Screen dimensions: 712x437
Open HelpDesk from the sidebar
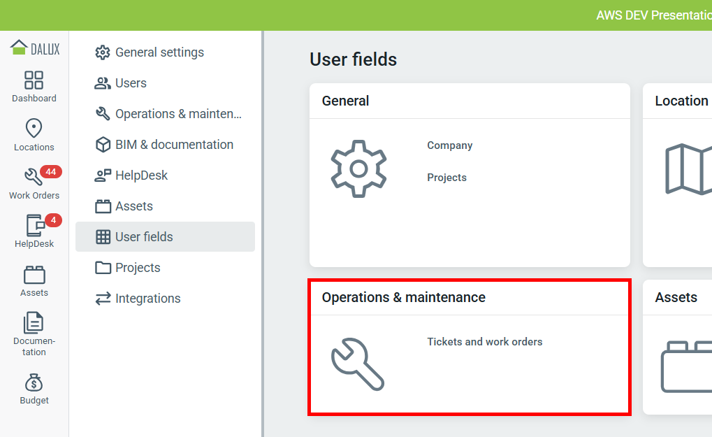pos(34,231)
